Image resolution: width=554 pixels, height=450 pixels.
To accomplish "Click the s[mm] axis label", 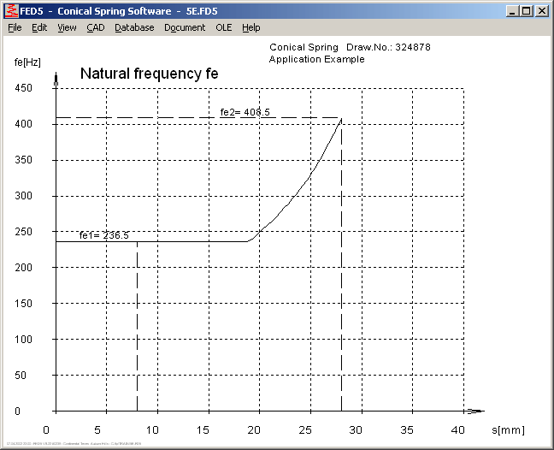I will click(508, 429).
